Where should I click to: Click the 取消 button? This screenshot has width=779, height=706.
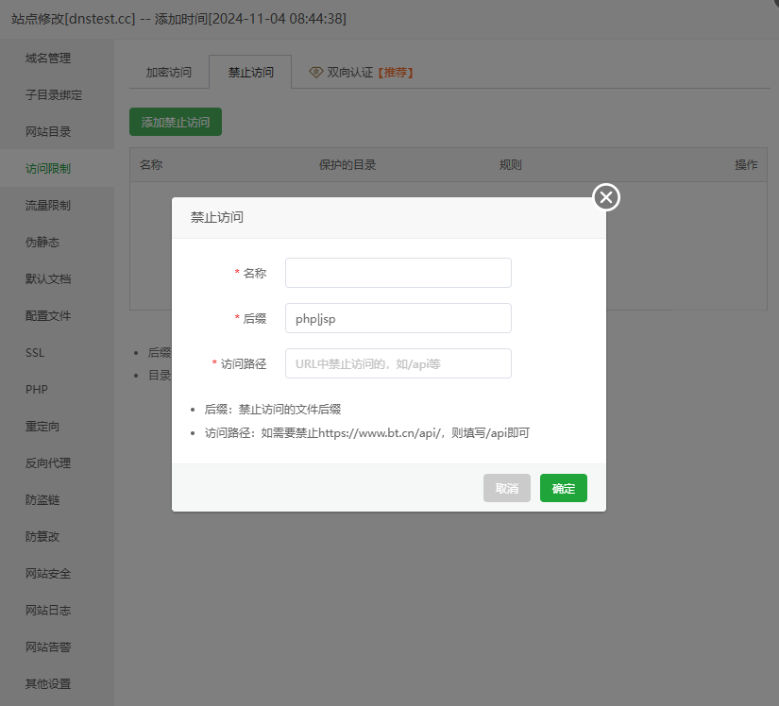point(507,488)
